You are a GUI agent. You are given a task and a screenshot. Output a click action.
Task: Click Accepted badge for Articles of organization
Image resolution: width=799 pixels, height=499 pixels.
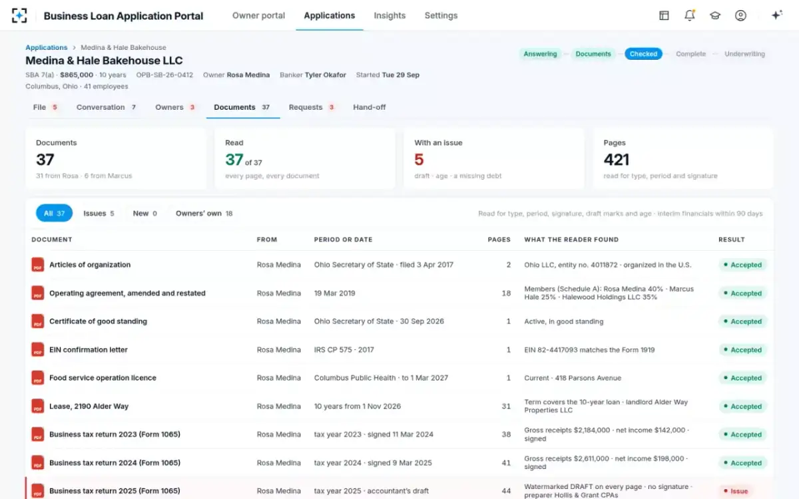click(x=742, y=265)
